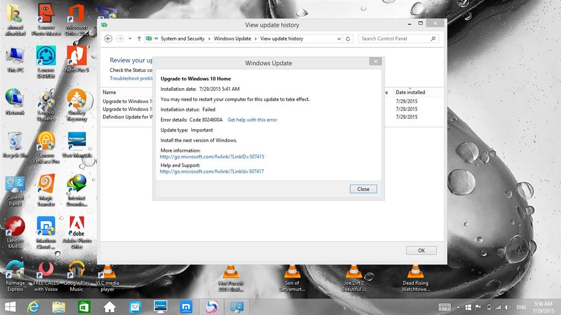
Task: Select the Hot Pursuit 2015 video file
Action: coord(231,278)
